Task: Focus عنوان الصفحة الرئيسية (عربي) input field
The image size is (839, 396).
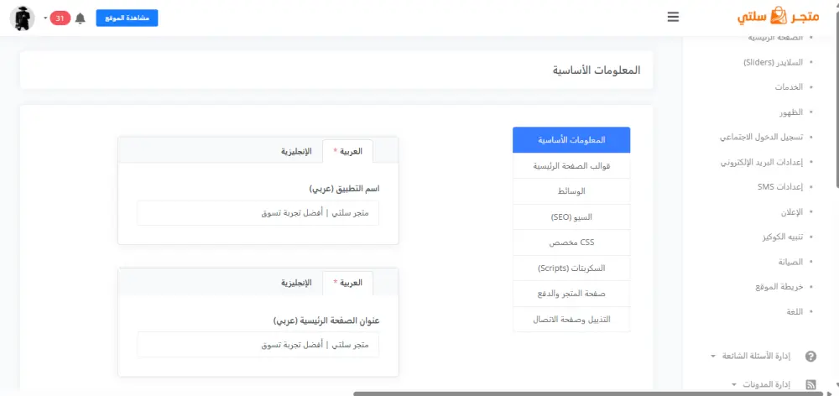Action: point(258,345)
